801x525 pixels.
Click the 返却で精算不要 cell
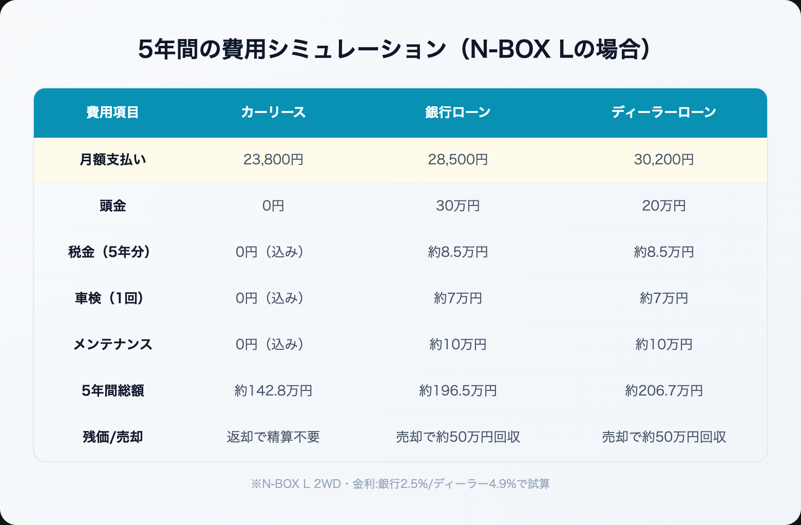(x=273, y=437)
